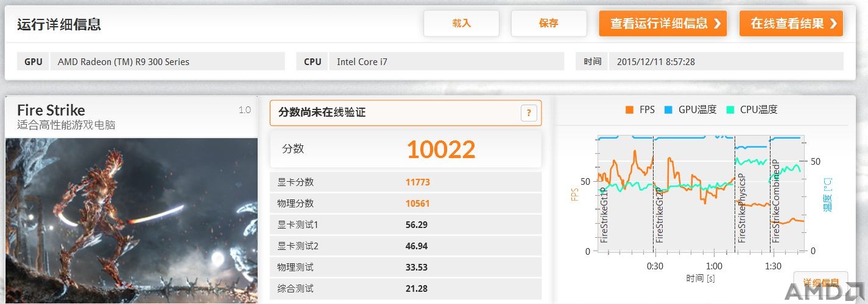The width and height of the screenshot is (868, 304).
Task: Click the 显卡分数 row label
Action: pos(295,182)
